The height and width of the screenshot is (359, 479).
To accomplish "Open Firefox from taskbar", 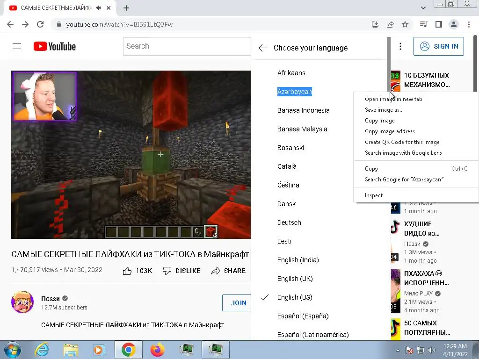I will tap(158, 350).
